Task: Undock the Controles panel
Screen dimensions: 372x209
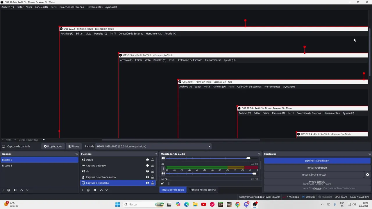Action: pos(369,154)
